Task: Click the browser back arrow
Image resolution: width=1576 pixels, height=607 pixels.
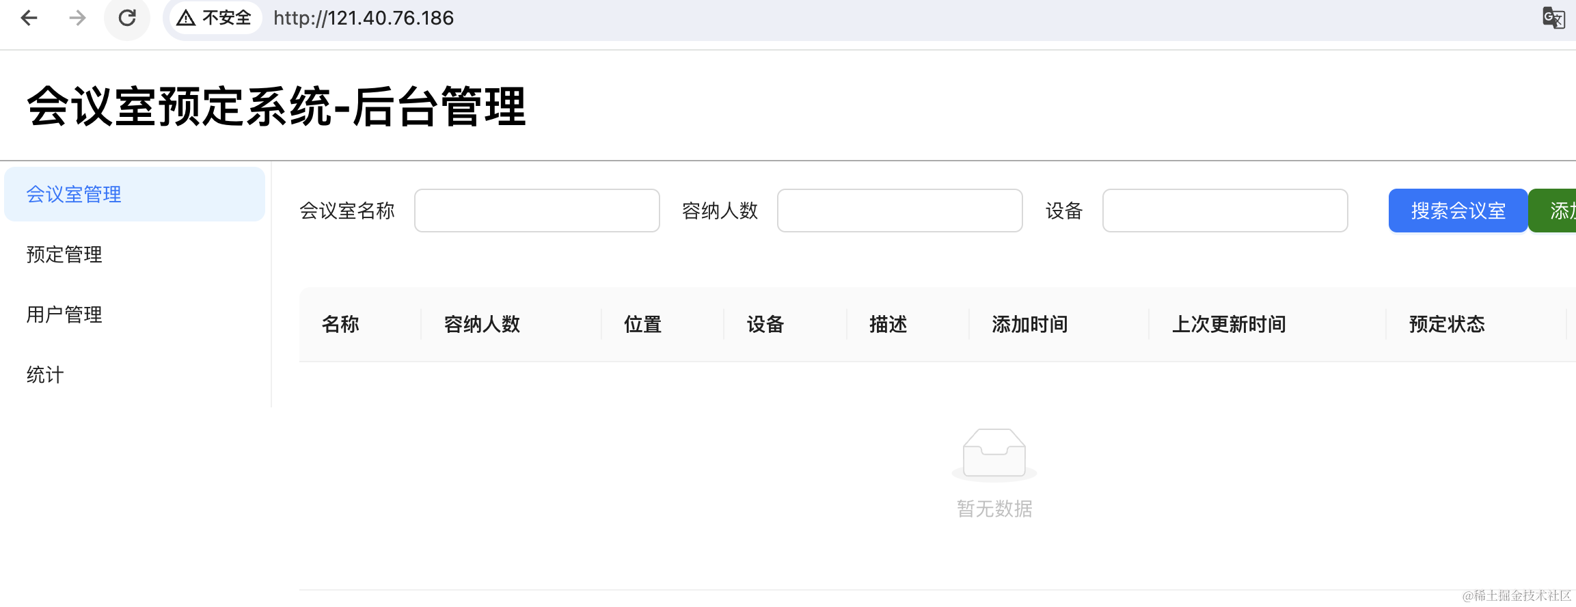Action: coord(29,18)
